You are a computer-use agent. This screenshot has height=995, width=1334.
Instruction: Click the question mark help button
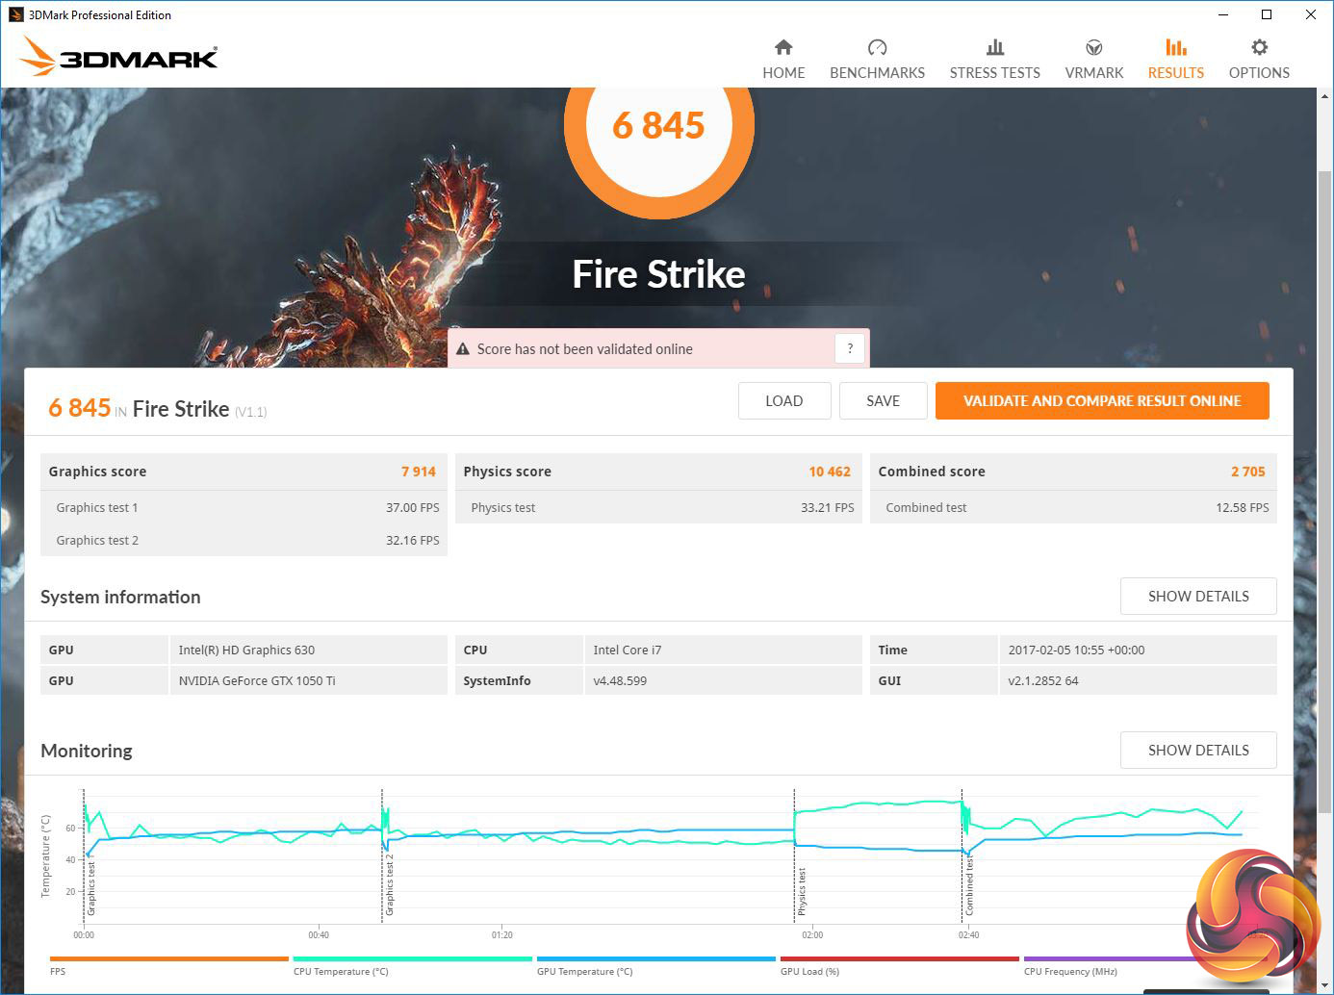click(850, 349)
